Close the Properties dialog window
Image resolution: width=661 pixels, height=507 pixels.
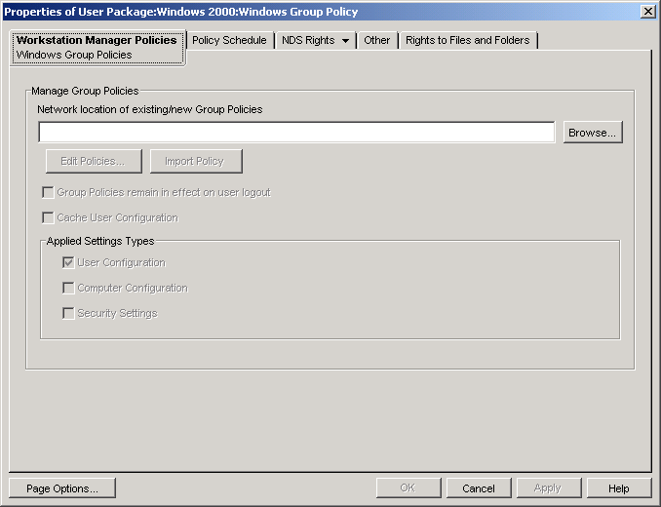[x=648, y=12]
